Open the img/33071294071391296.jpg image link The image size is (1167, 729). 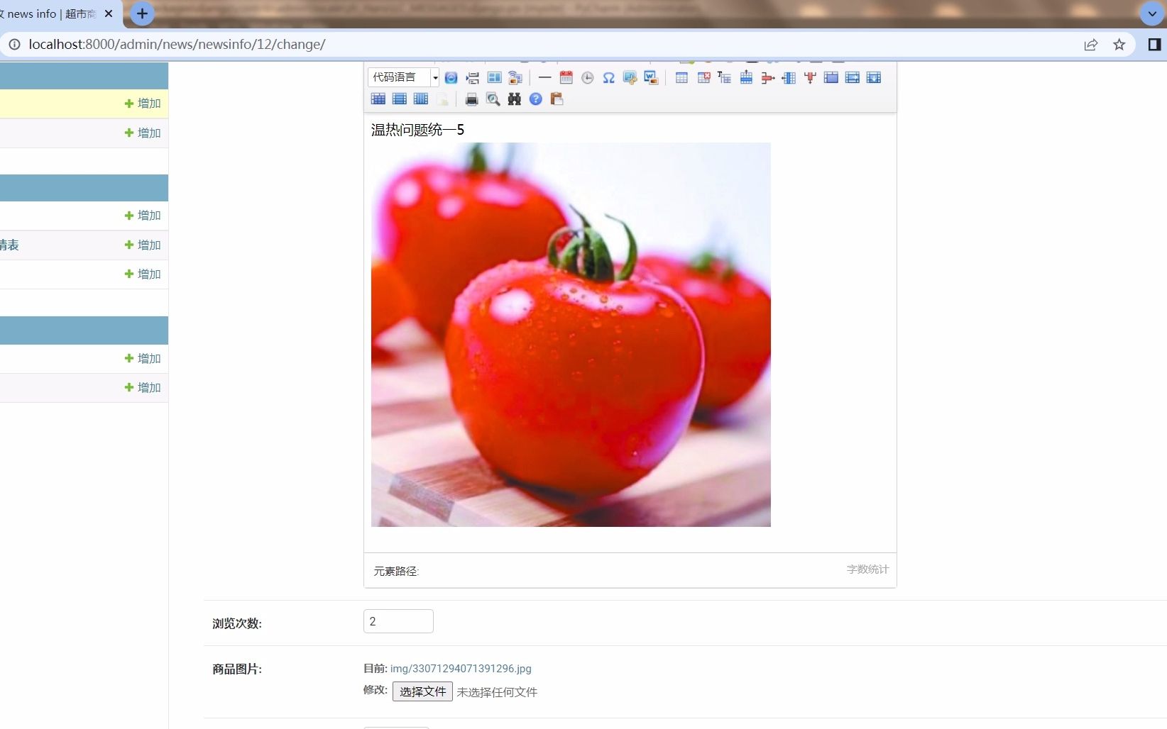click(460, 668)
